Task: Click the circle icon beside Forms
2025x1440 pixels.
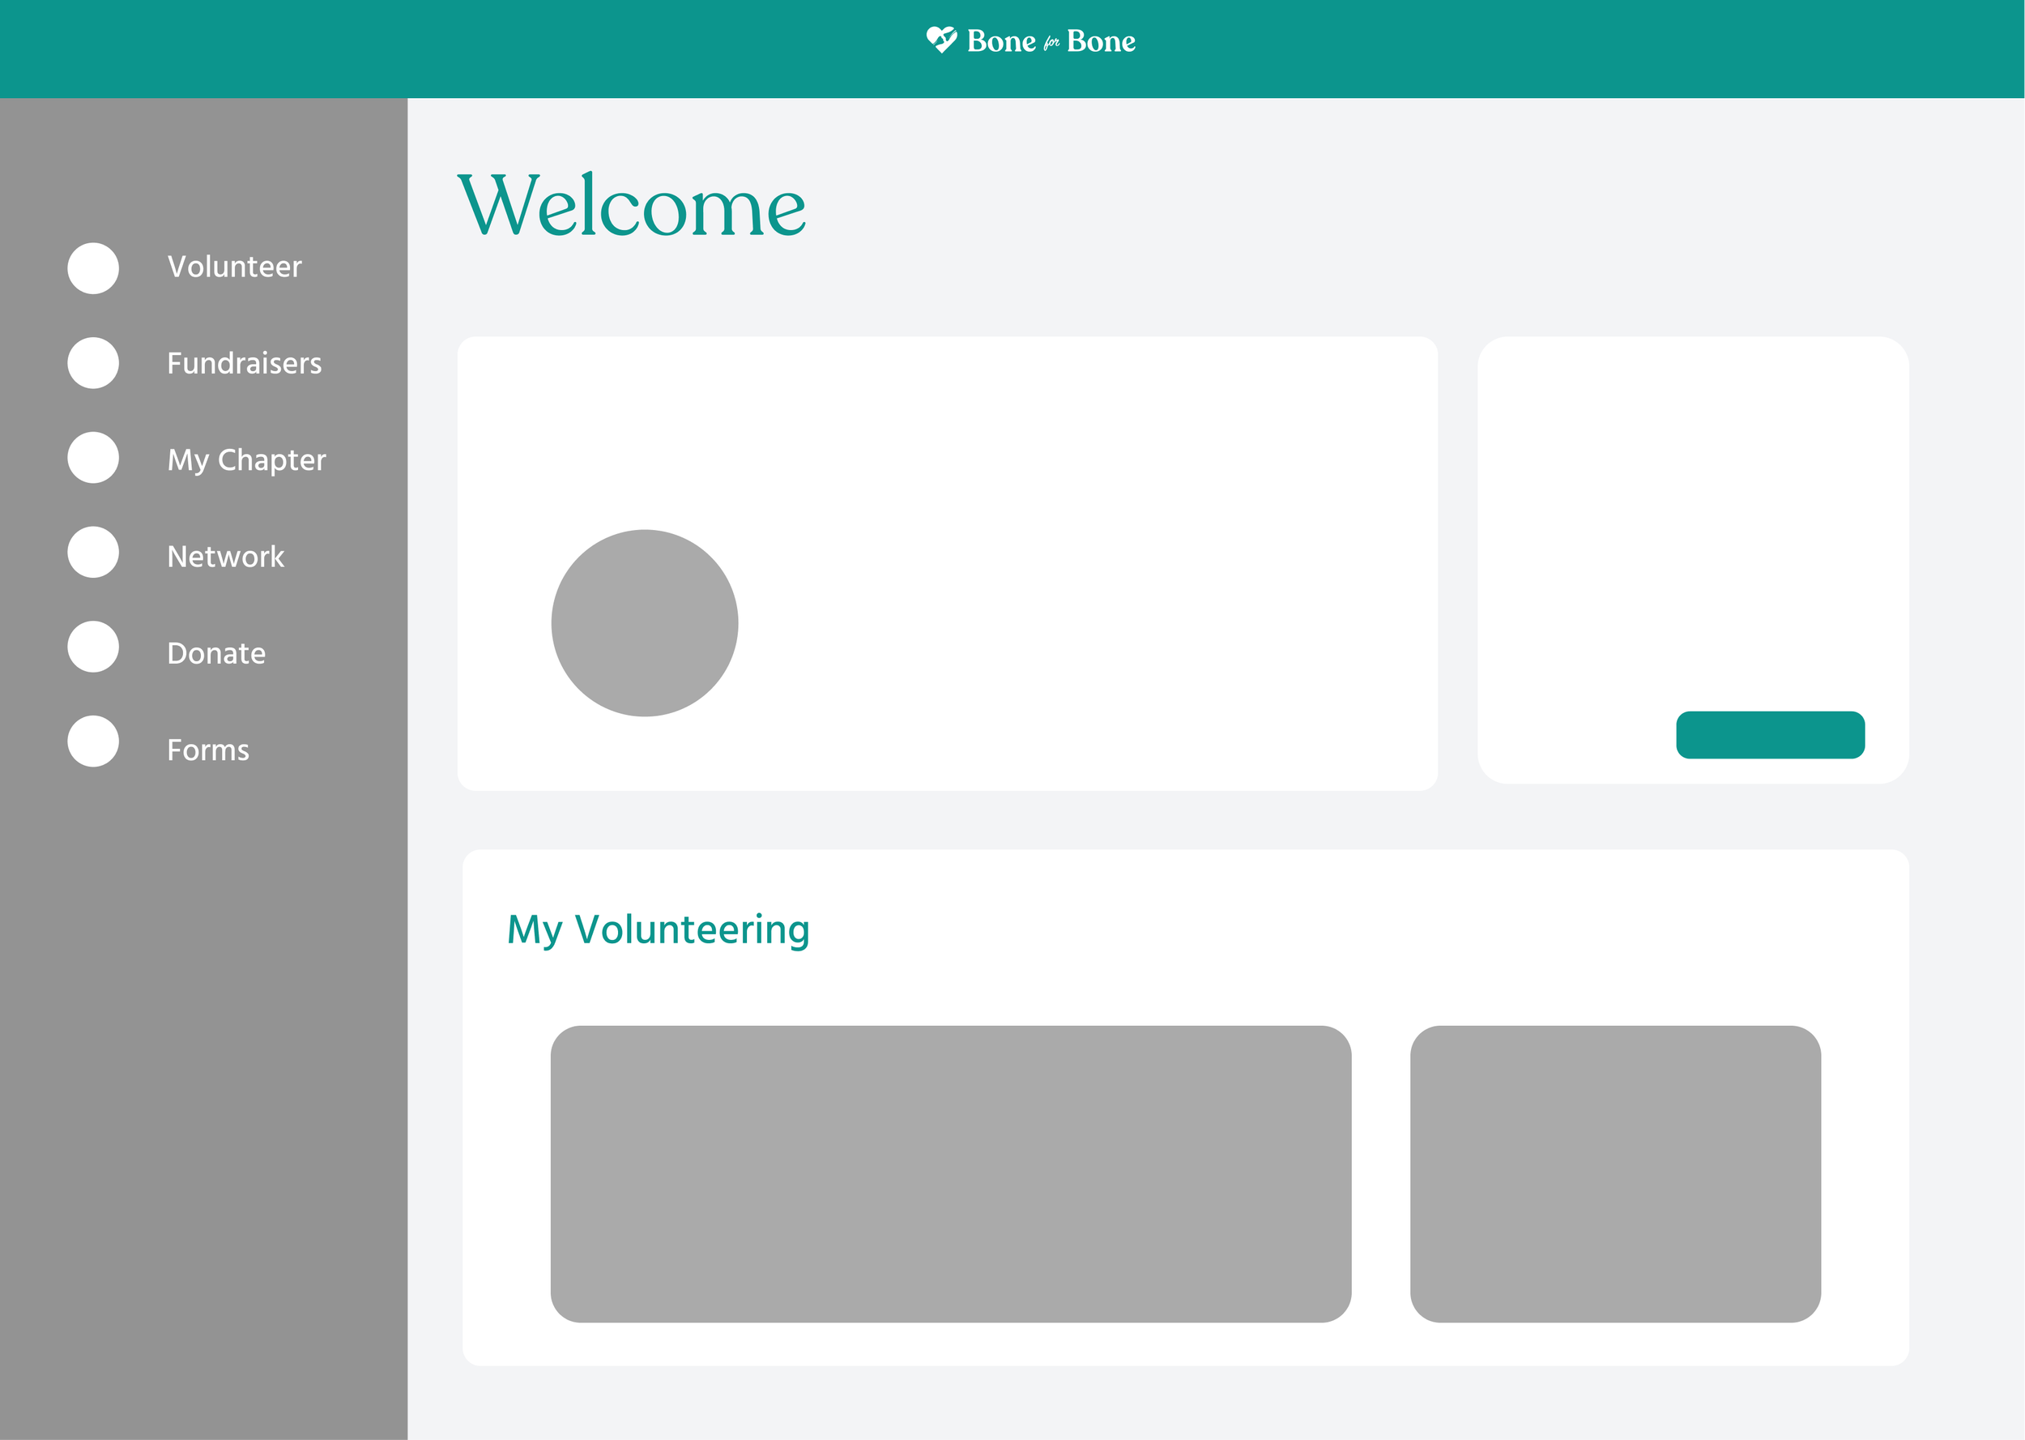Action: click(x=93, y=741)
